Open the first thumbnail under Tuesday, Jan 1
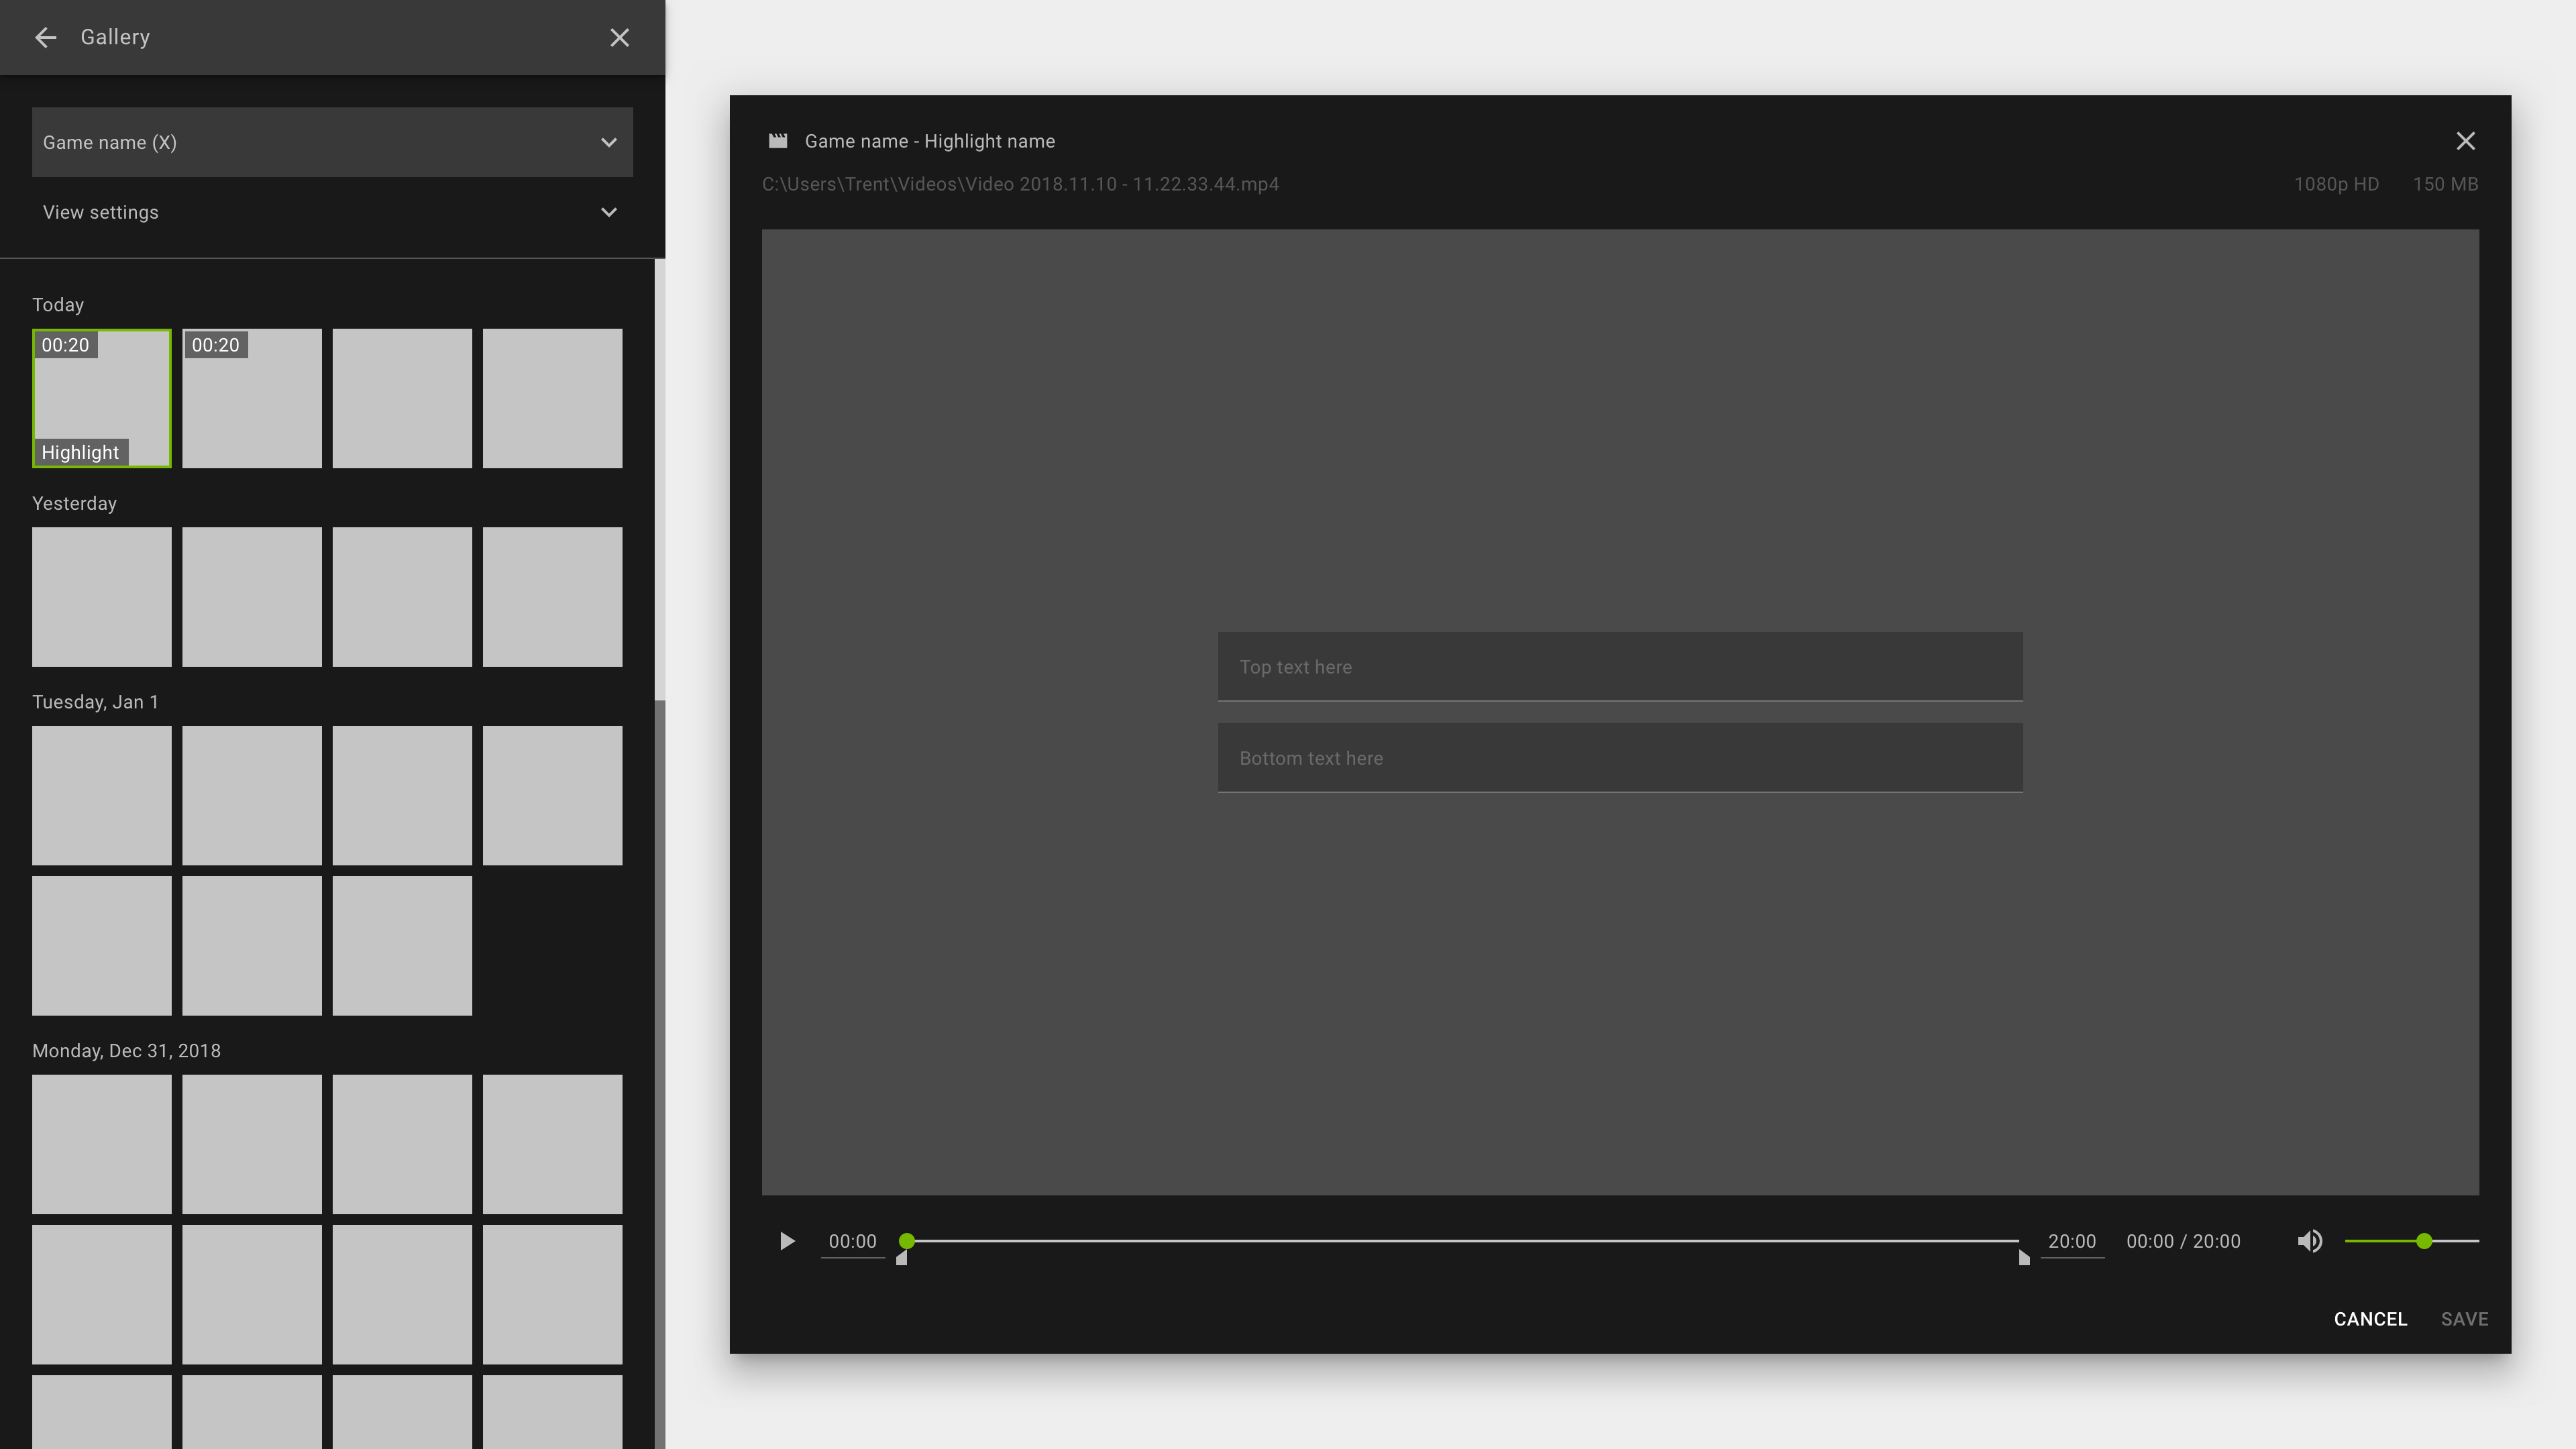 click(102, 795)
